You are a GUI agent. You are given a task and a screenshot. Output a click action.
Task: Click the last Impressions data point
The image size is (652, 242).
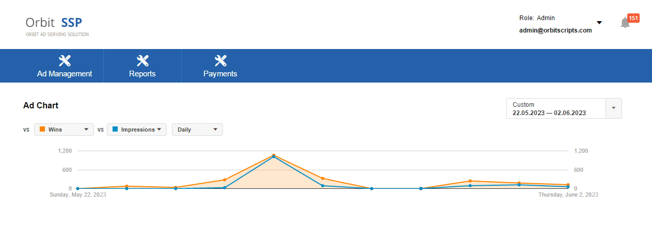coord(568,187)
